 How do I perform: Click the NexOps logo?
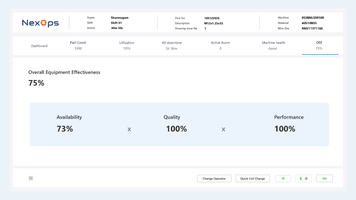click(x=40, y=23)
